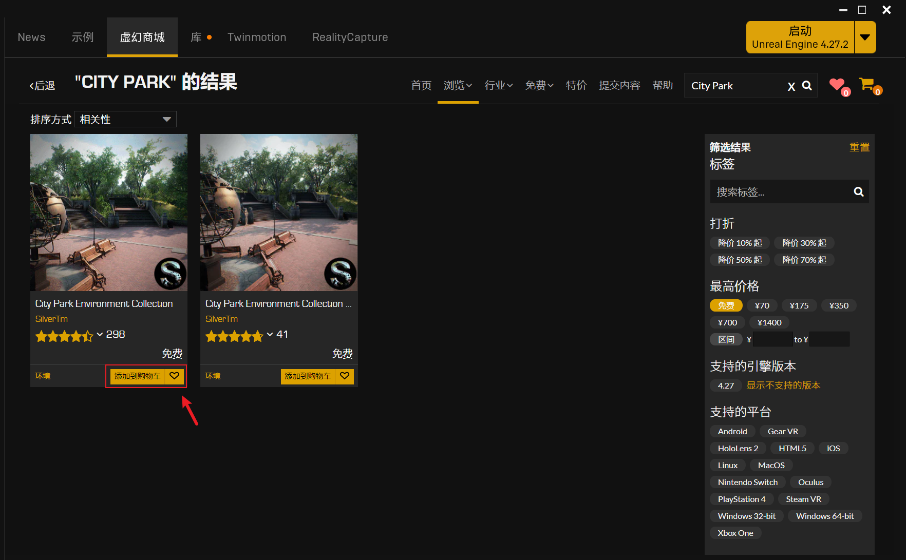Open engine version dropdown arrow next to 启动
Image resolution: width=906 pixels, height=560 pixels.
click(x=865, y=37)
